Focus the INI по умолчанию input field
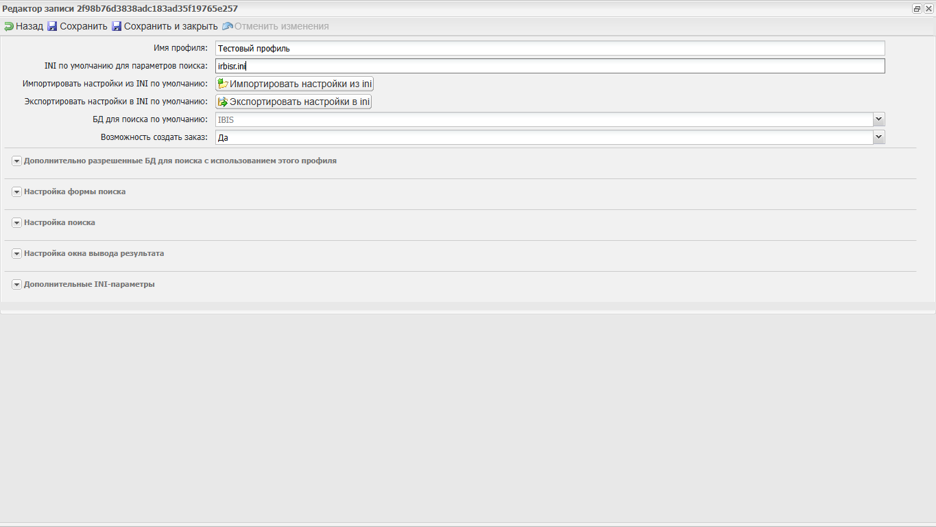The width and height of the screenshot is (936, 527). click(550, 66)
